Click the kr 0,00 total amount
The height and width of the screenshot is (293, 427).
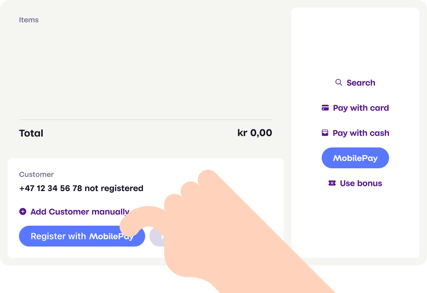pos(255,133)
